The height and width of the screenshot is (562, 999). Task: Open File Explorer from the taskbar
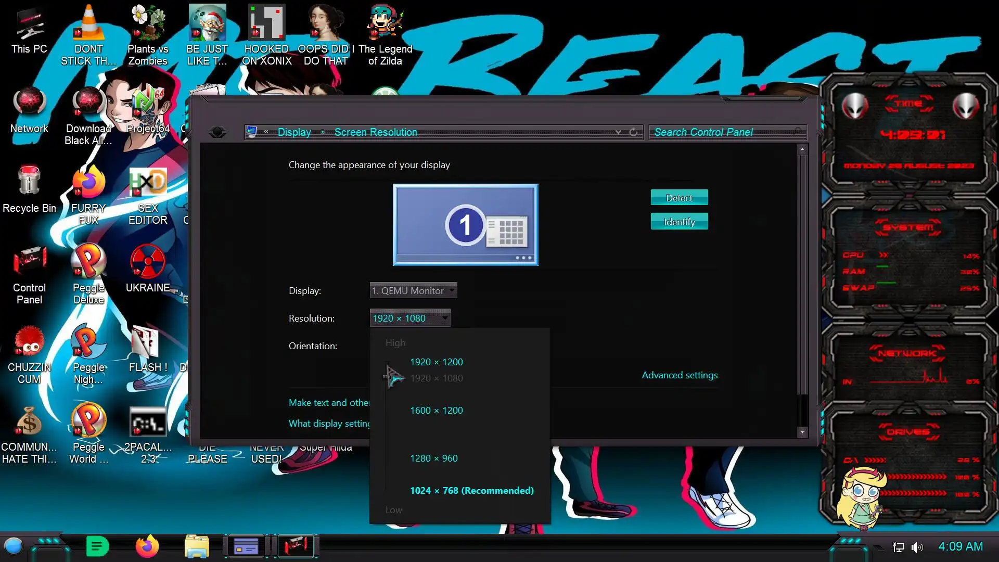(x=197, y=546)
